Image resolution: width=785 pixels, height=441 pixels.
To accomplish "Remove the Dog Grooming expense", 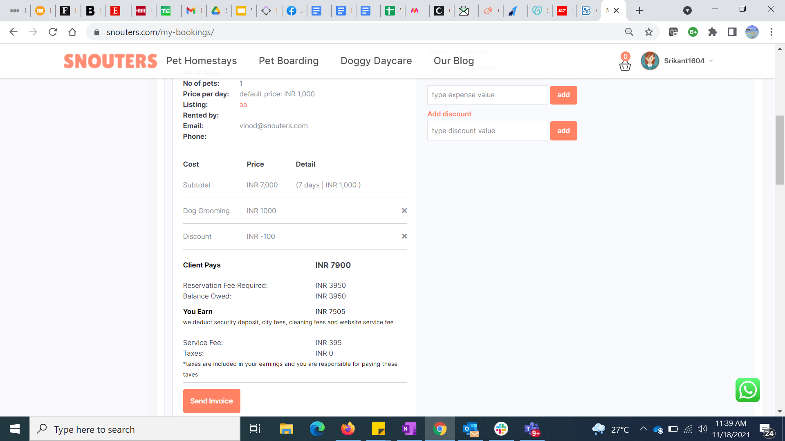I will pyautogui.click(x=404, y=211).
